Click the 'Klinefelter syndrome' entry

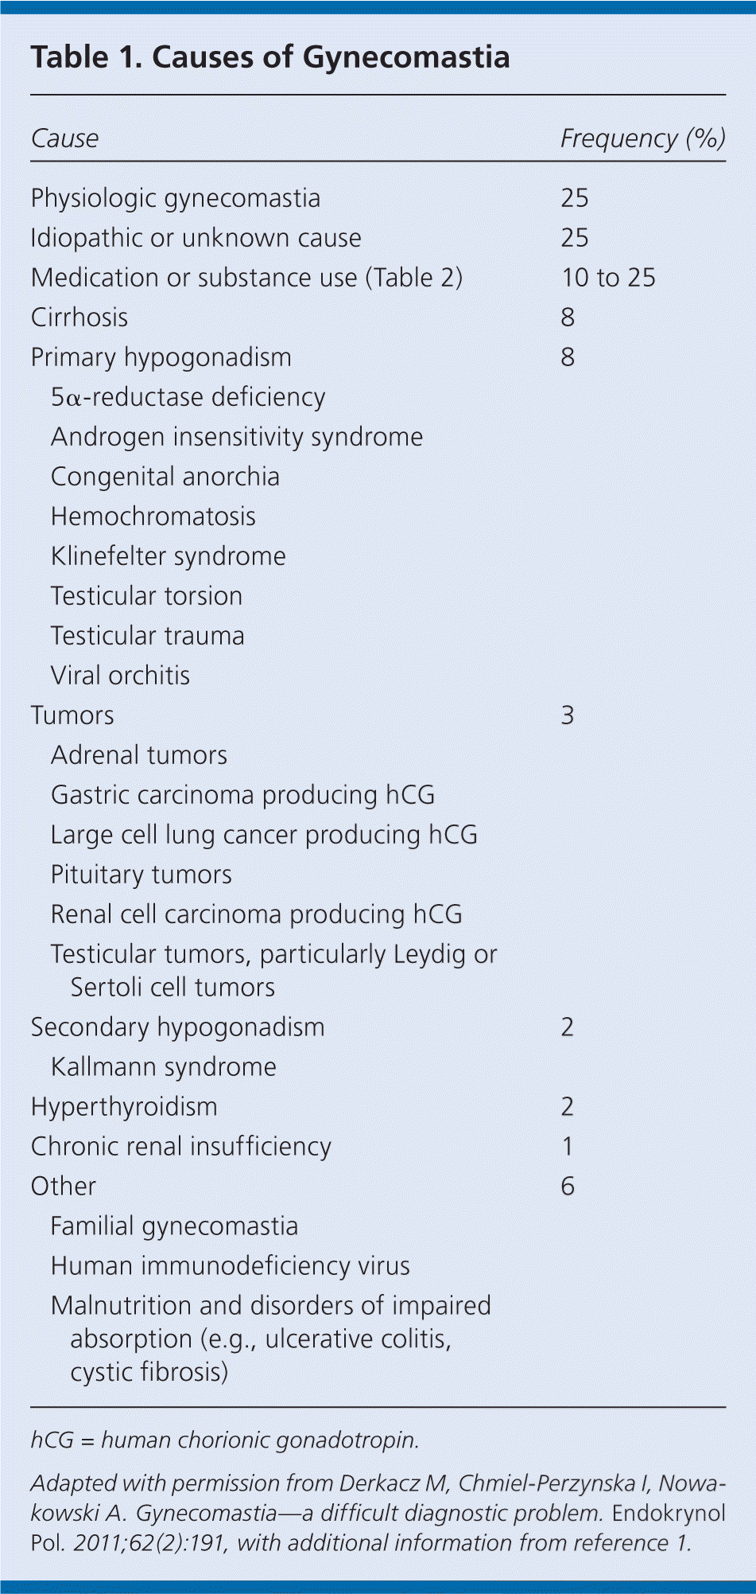pyautogui.click(x=168, y=556)
